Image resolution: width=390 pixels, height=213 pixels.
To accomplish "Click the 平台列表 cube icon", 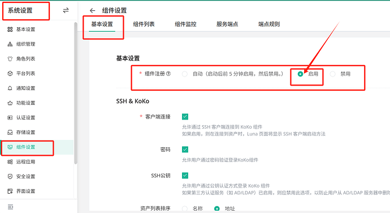I will (x=10, y=74).
